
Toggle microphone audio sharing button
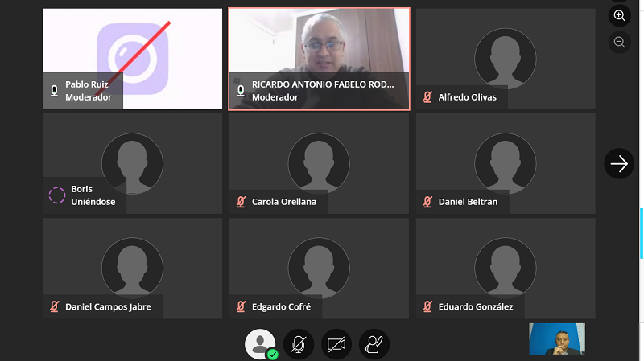pyautogui.click(x=299, y=344)
